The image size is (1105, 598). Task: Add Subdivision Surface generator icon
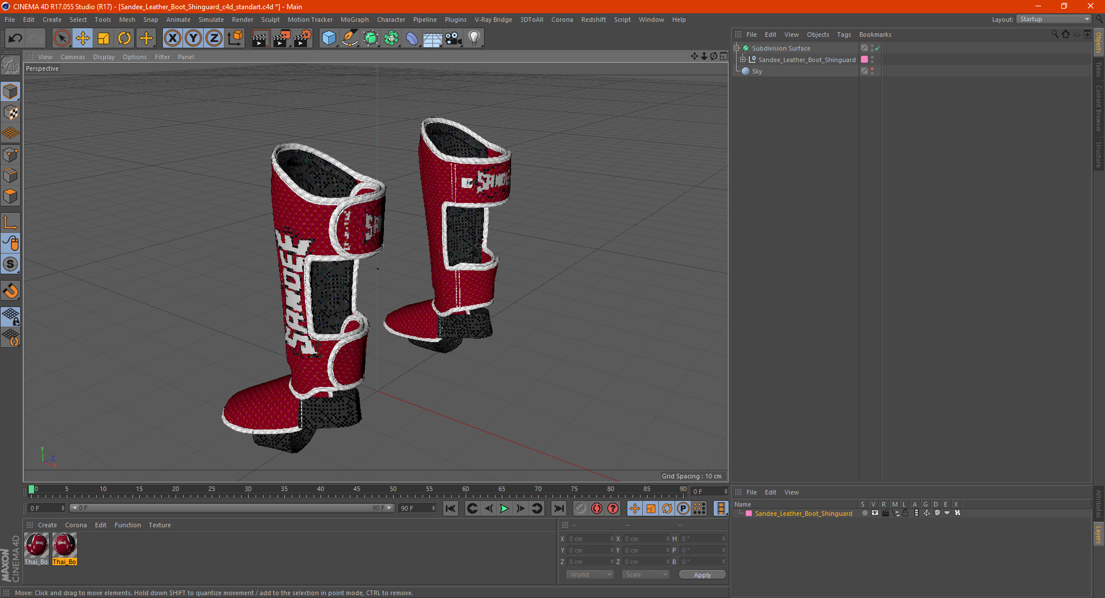click(x=371, y=38)
